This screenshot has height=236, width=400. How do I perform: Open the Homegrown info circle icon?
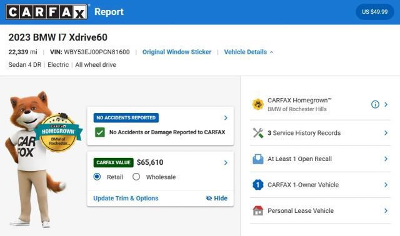click(x=375, y=104)
